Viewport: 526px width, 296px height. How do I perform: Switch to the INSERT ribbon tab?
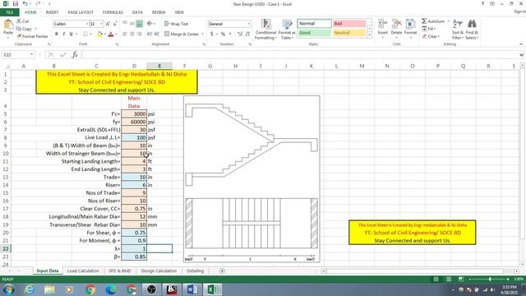click(52, 12)
